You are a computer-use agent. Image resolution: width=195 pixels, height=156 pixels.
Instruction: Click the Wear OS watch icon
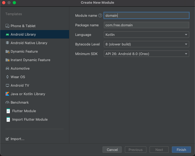[x=7, y=77]
